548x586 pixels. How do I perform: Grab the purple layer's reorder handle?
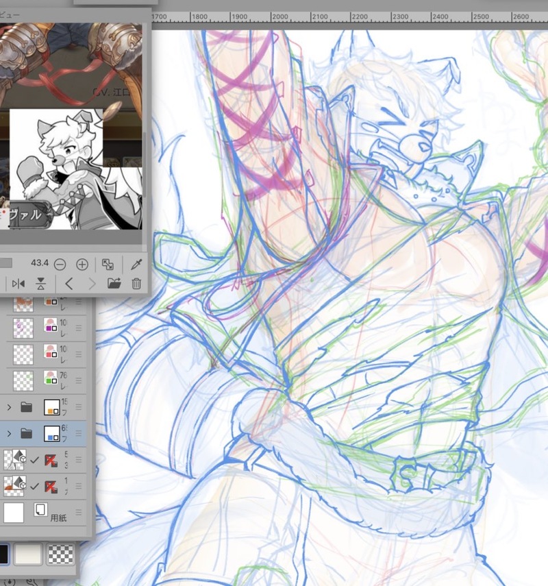click(x=79, y=328)
